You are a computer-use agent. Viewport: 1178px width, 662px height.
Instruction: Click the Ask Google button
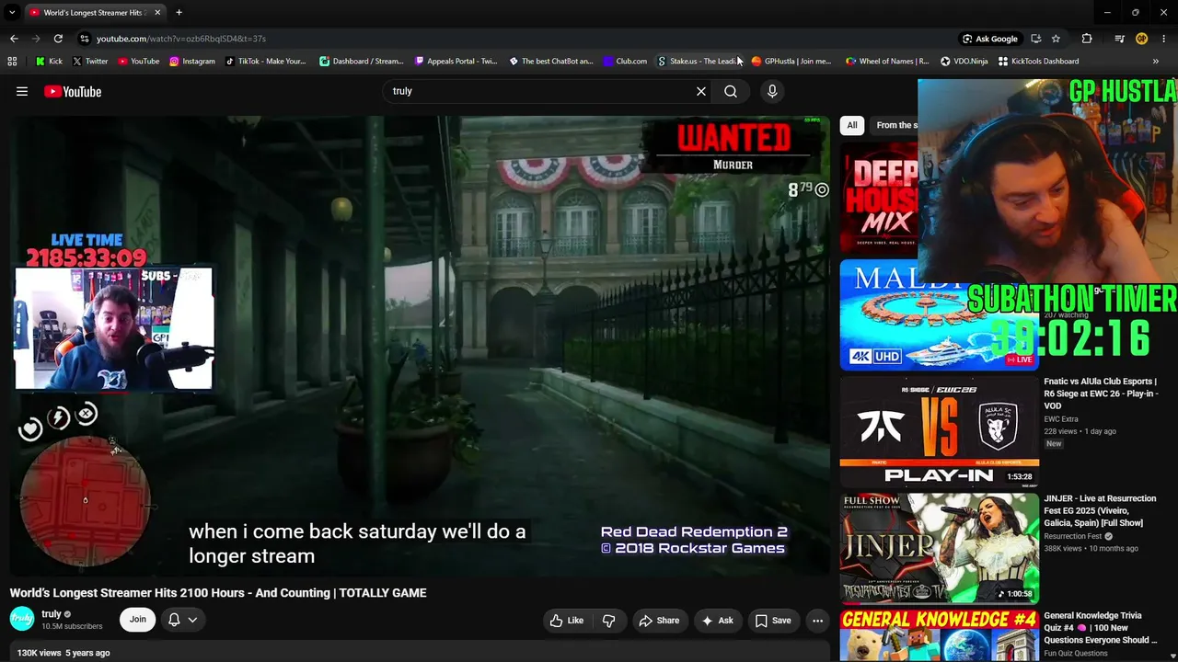coord(990,39)
